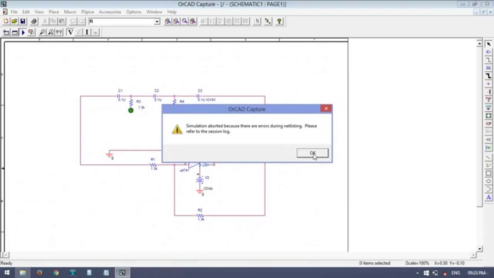The image size is (494, 278).
Task: Expand the most-recently-used part dropdown
Action: [x=157, y=22]
